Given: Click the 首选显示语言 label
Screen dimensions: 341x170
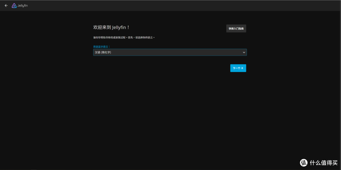Looking at the screenshot, I should tap(102, 46).
